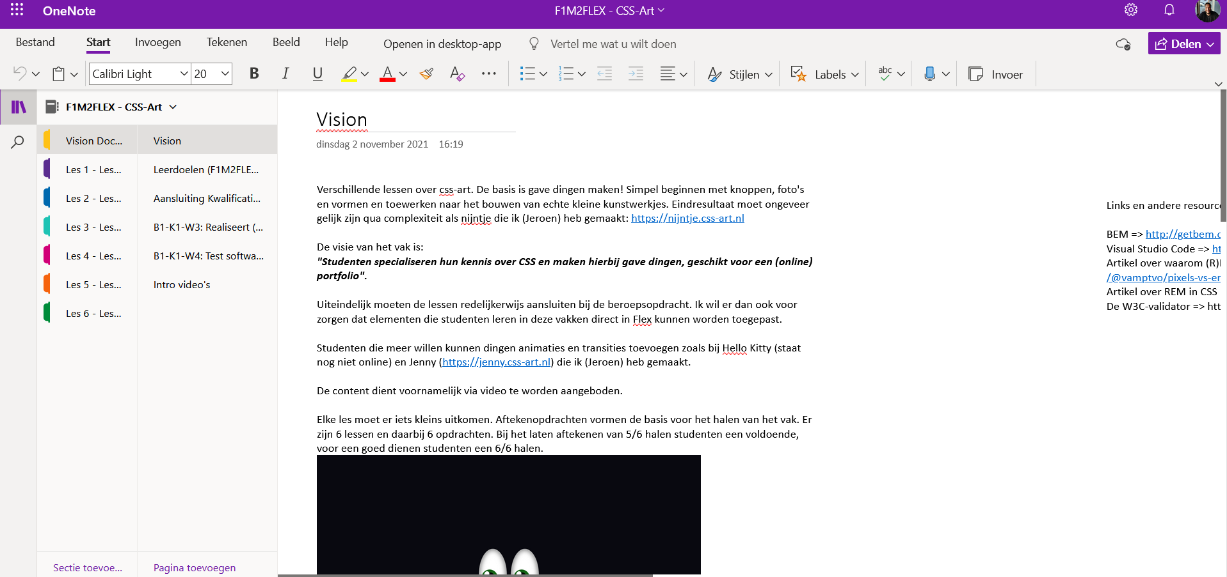Viewport: 1227px width, 577px height.
Task: Click the paragraph alignment icon
Action: (668, 74)
